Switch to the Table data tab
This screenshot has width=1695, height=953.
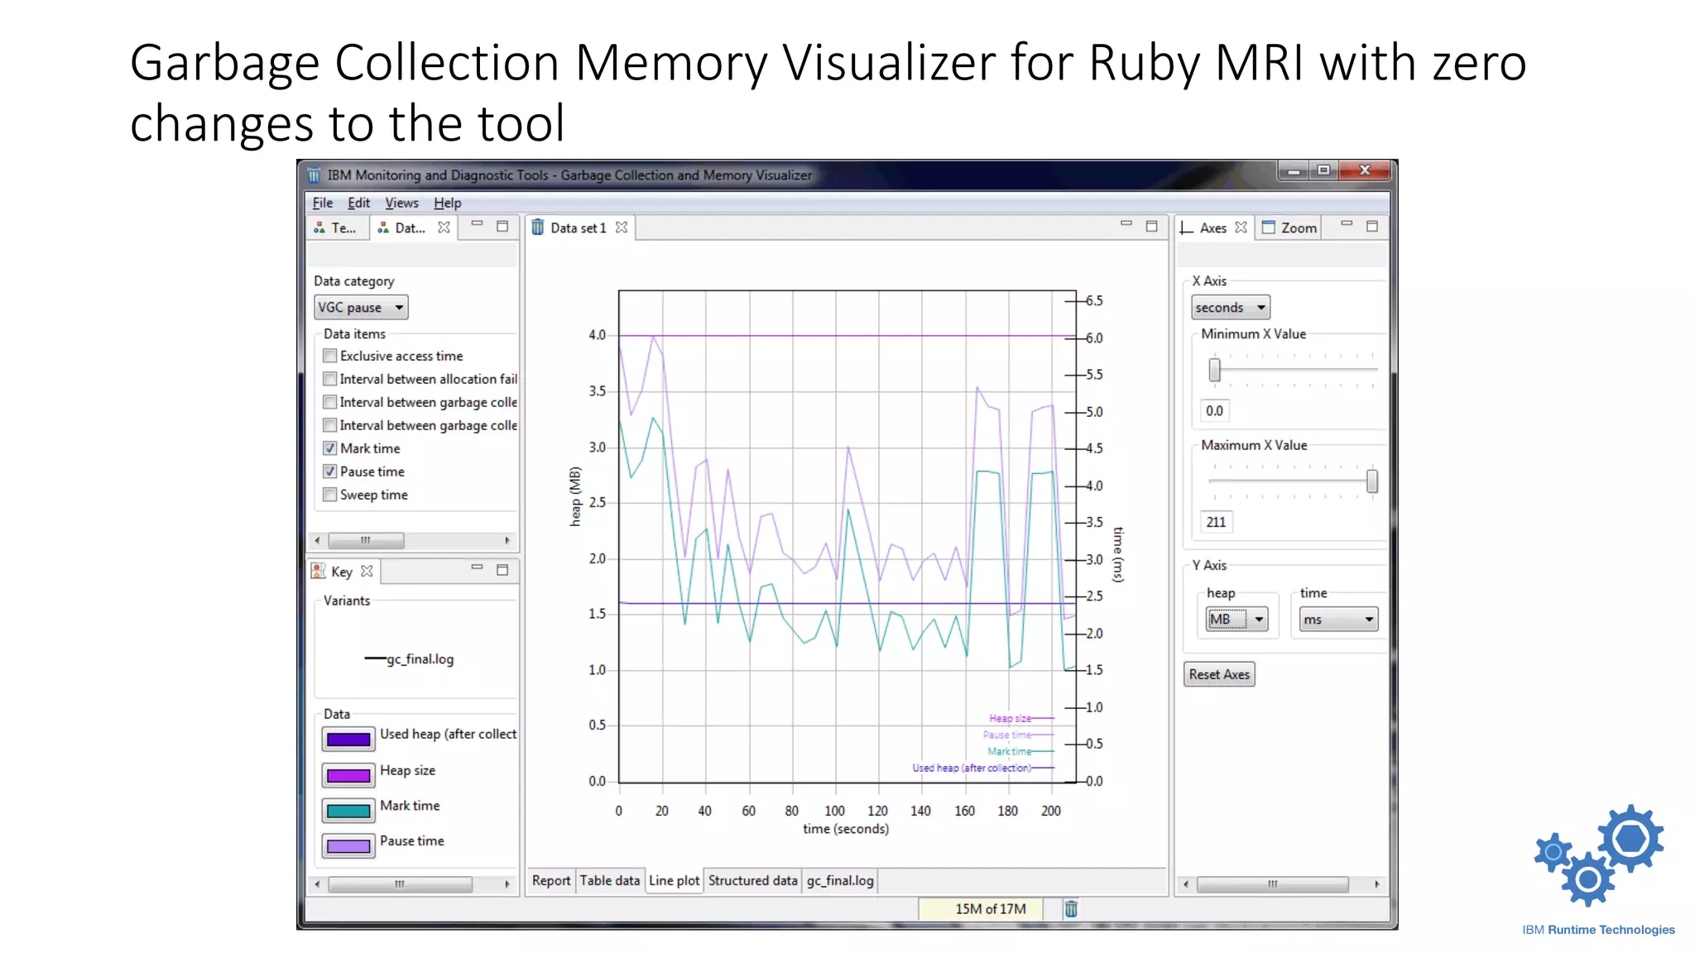(609, 880)
